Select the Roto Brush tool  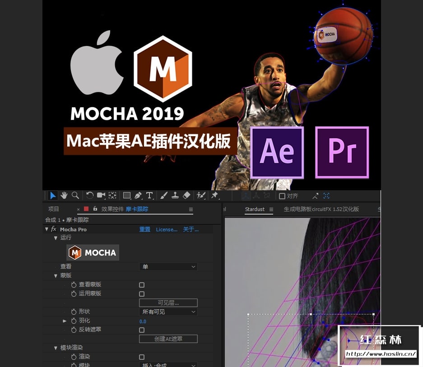click(x=201, y=195)
